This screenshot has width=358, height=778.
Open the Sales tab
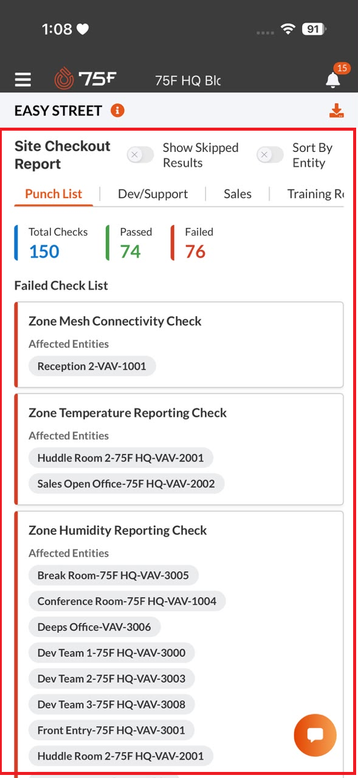click(238, 194)
